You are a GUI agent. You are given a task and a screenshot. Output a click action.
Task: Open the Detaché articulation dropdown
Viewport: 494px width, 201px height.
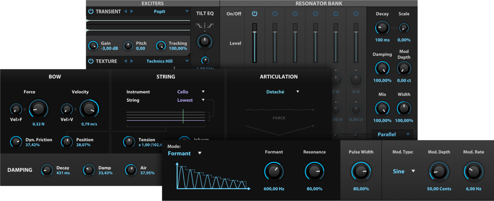(x=282, y=92)
